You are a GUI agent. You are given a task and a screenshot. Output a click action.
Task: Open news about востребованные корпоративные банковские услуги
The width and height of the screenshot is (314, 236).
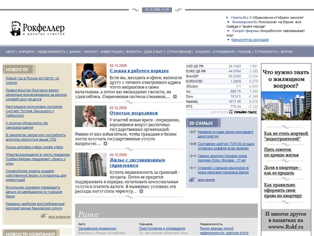point(35,206)
